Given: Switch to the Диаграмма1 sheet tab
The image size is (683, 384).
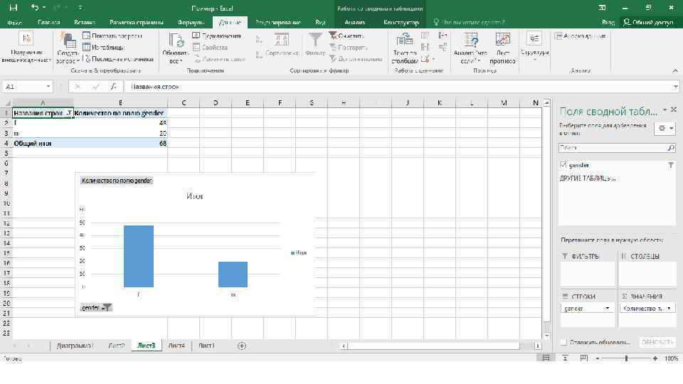Looking at the screenshot, I should click(75, 346).
